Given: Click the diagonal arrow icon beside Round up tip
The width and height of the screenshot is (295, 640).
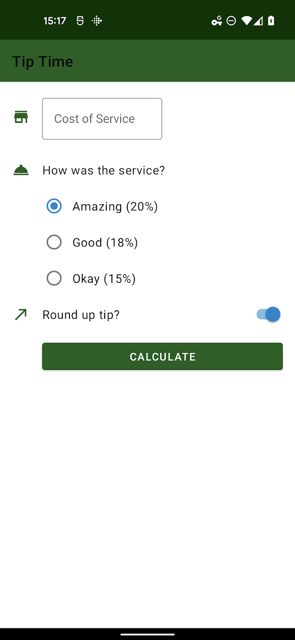Looking at the screenshot, I should coord(21,314).
